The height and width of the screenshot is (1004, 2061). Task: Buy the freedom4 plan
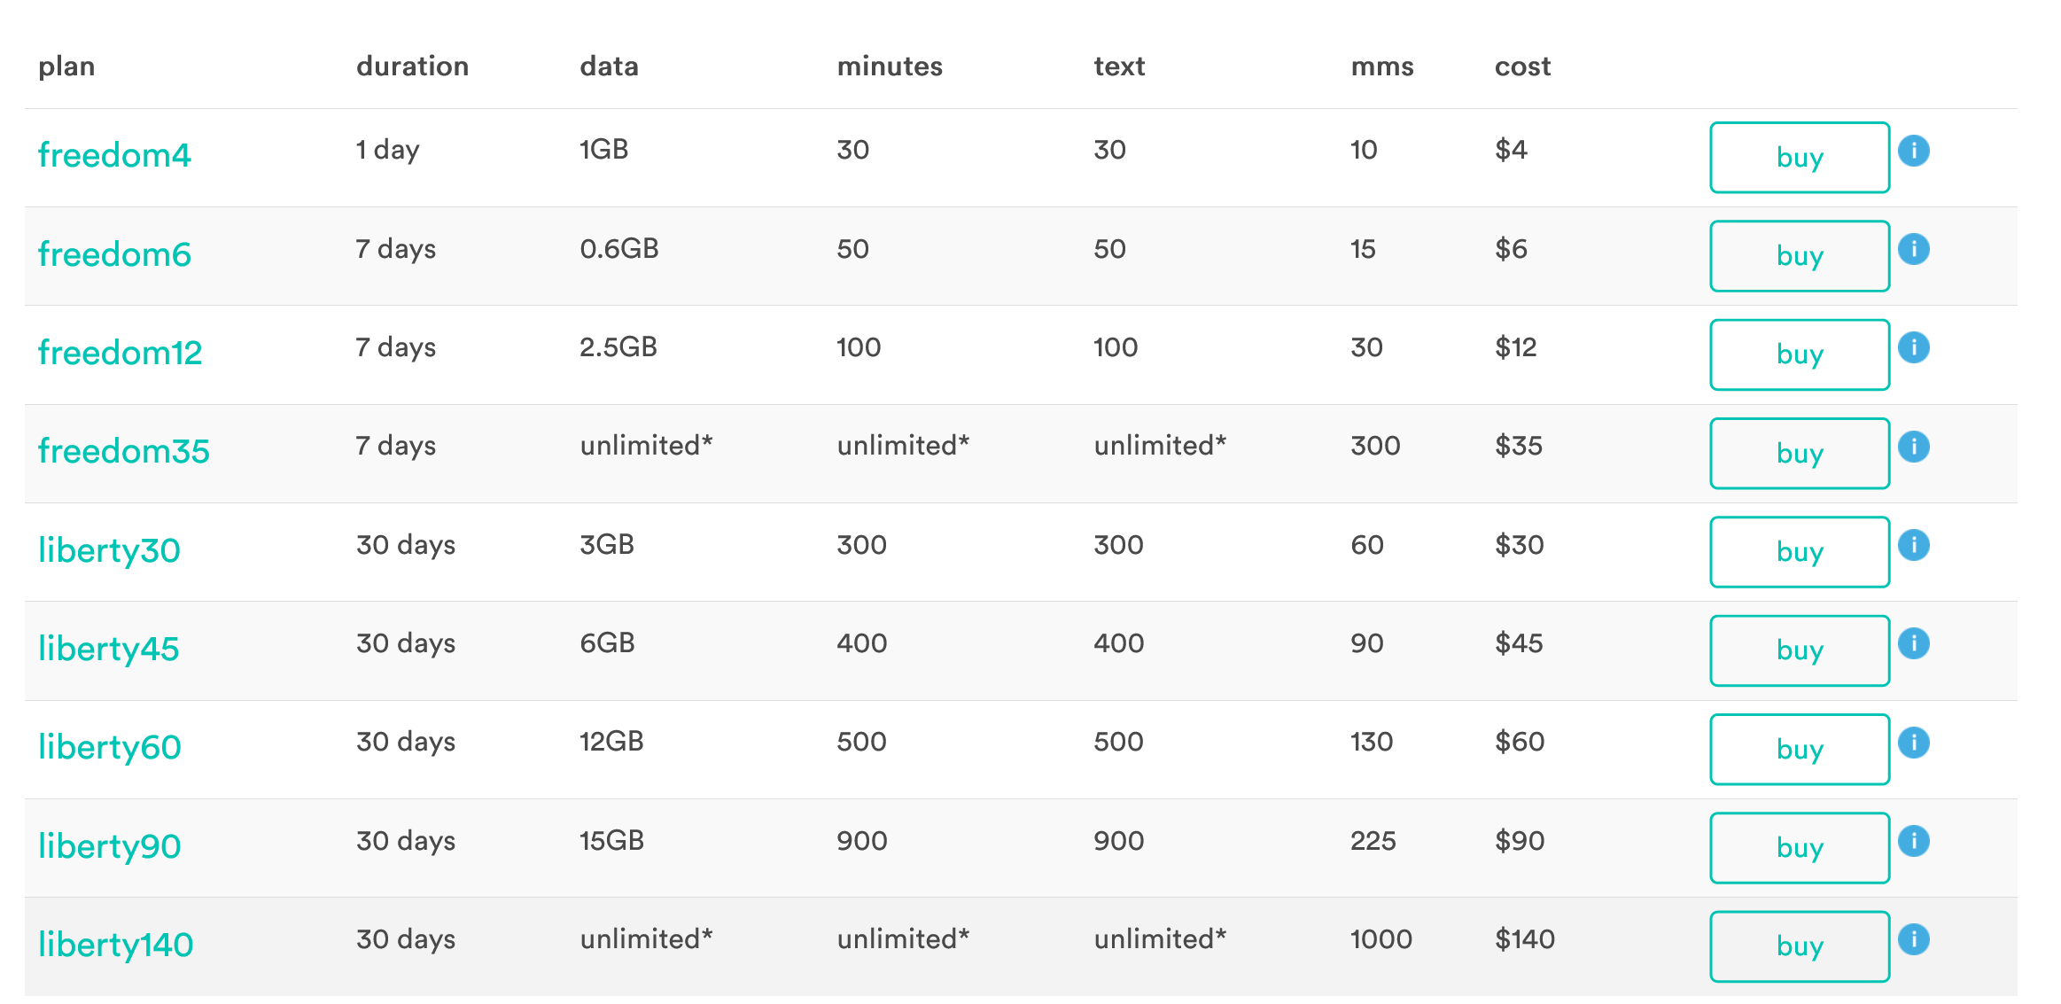click(x=1799, y=157)
